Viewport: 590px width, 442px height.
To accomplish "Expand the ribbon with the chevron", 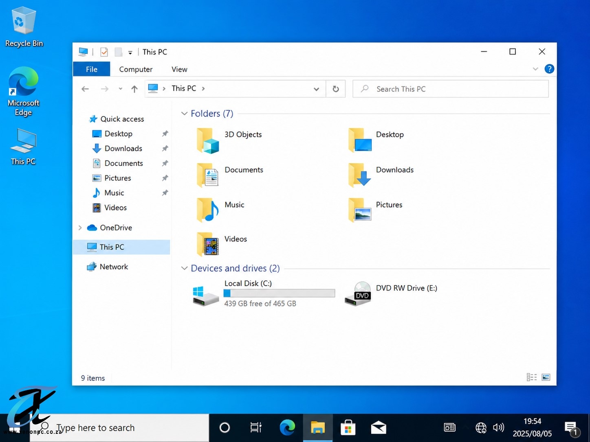I will point(535,69).
